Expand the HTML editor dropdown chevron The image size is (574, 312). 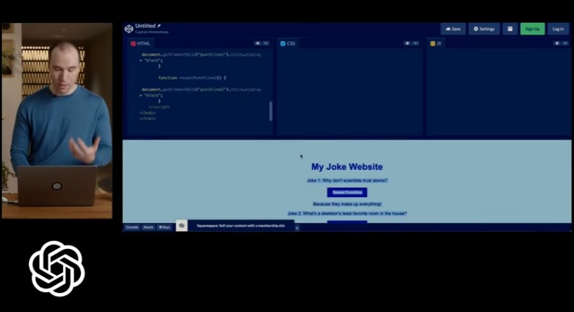point(266,43)
